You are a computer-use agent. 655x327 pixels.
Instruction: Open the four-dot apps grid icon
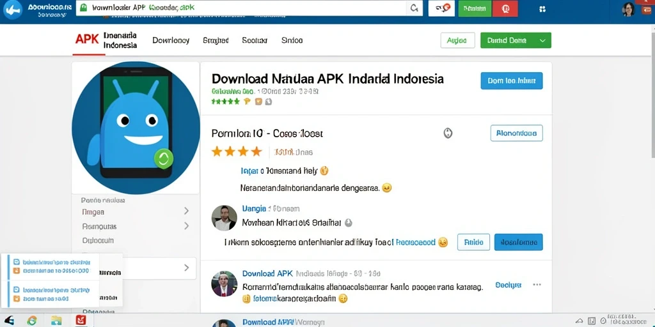pyautogui.click(x=542, y=9)
